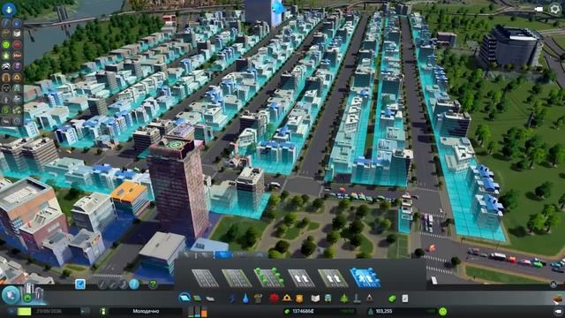Click the money balance 1374686
565x318 pixels.
303,311
